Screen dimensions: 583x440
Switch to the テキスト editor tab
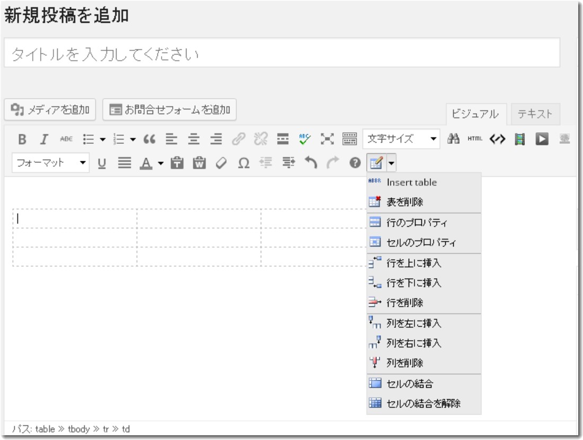click(535, 114)
